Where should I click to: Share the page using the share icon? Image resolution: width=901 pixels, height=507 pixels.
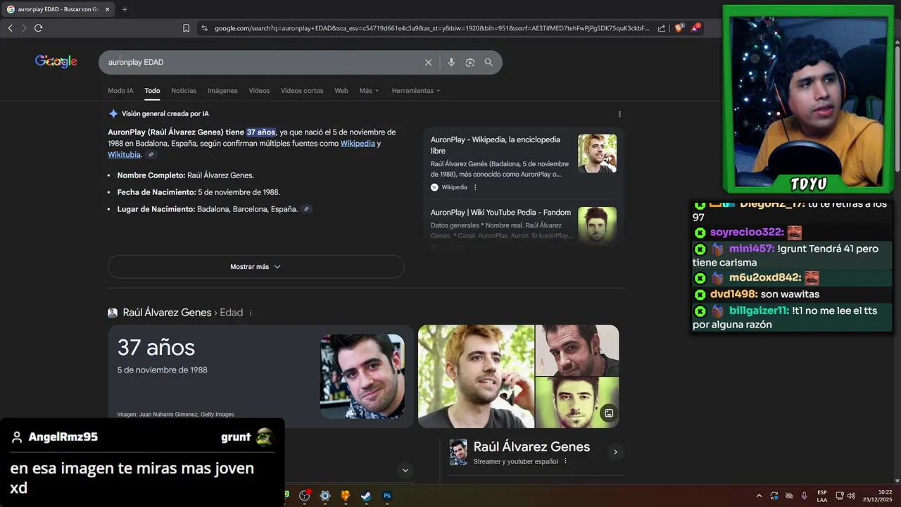(662, 28)
